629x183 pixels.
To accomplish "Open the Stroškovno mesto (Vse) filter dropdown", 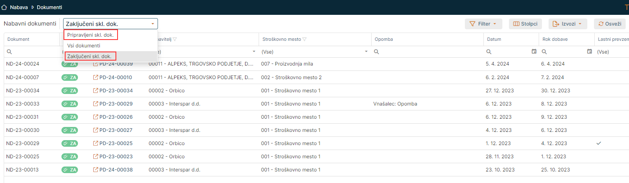I will point(366,52).
